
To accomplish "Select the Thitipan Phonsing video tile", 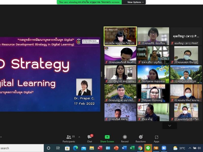I will pos(153,93).
